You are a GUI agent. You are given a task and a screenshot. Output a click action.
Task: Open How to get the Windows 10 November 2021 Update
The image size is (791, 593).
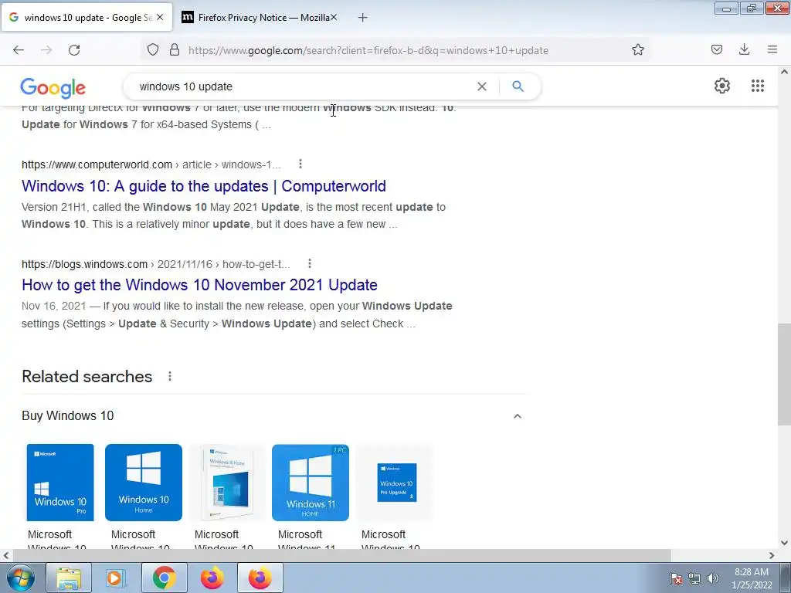(200, 285)
